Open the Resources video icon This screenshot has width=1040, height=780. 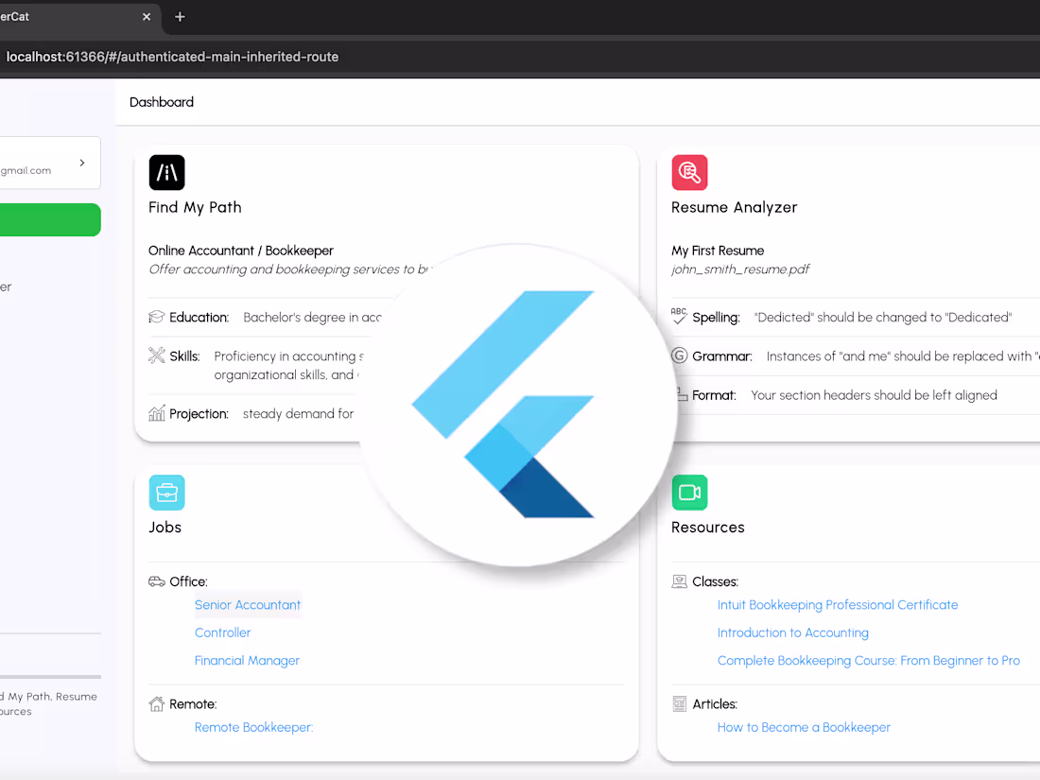tap(689, 493)
